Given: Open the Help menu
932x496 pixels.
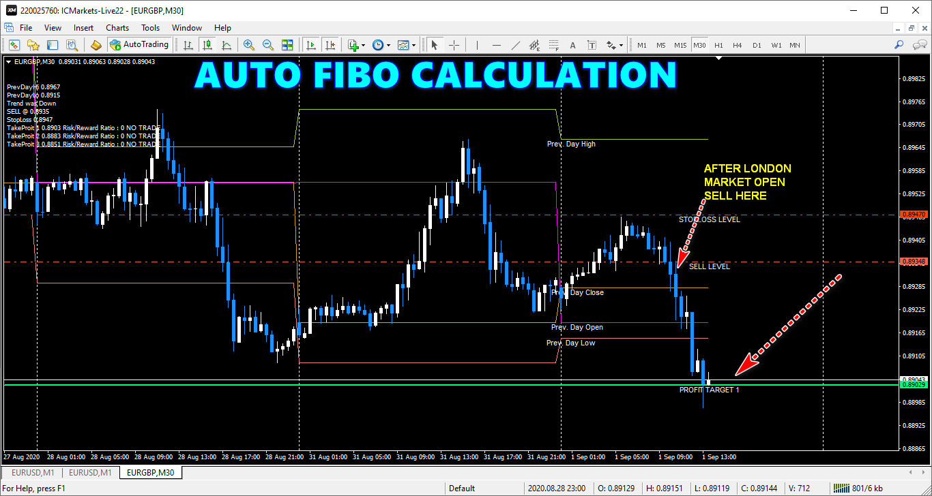Looking at the screenshot, I should pyautogui.click(x=223, y=28).
